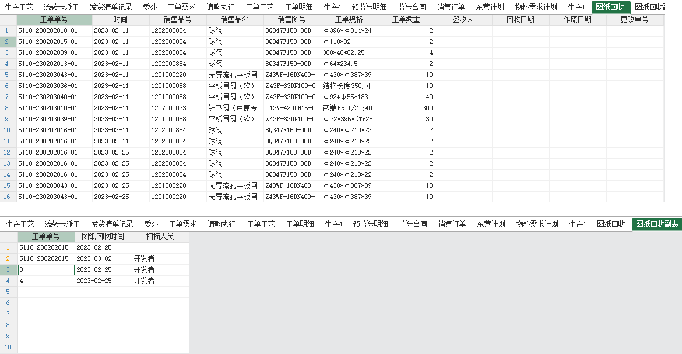Select spec cell φ92*φ55*183

pyautogui.click(x=349, y=97)
